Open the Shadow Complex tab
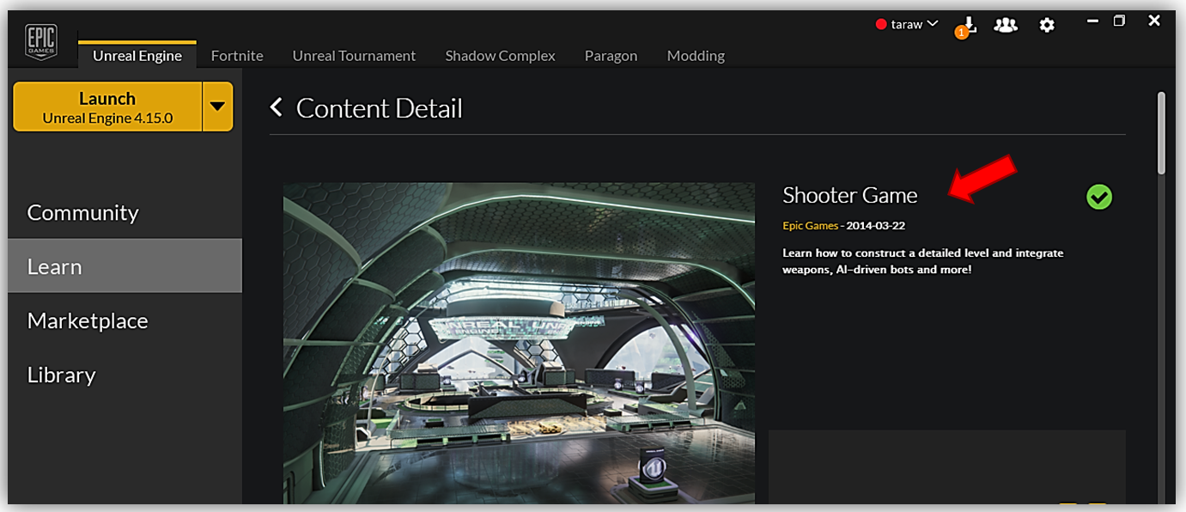Screen dimensions: 1186x512 [x=500, y=56]
